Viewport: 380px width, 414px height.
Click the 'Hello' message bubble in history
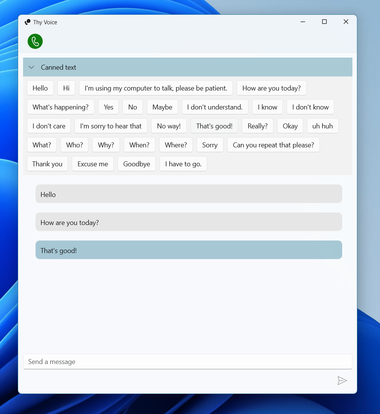189,194
